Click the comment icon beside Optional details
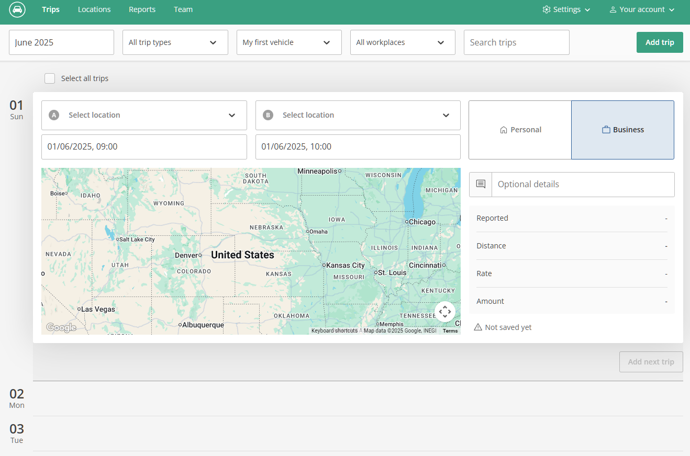Screen dimensions: 690x456 pyautogui.click(x=481, y=184)
